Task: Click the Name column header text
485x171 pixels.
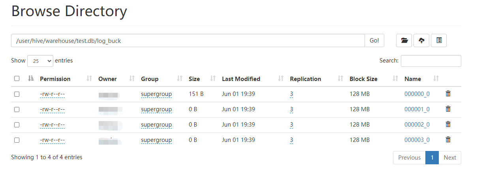Action: (413, 79)
